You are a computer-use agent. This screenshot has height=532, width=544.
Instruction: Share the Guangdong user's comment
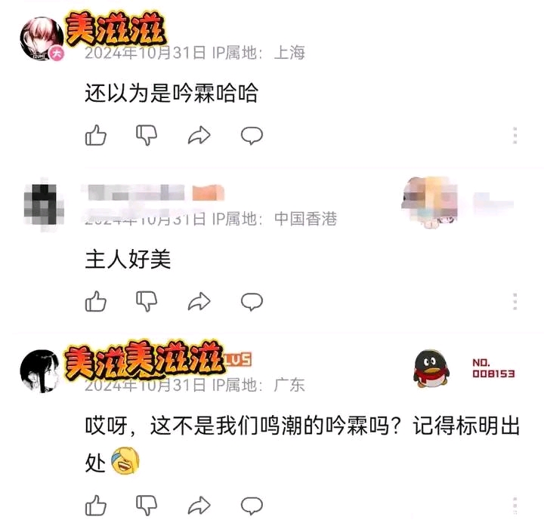199,506
